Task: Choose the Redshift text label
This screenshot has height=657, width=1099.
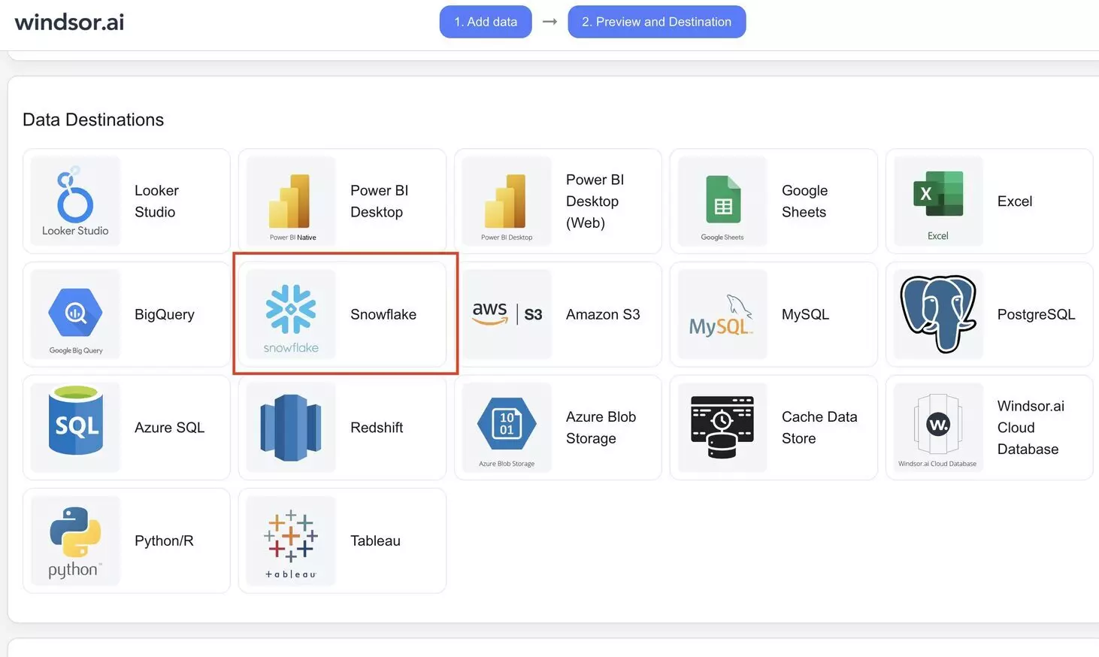Action: [x=377, y=427]
